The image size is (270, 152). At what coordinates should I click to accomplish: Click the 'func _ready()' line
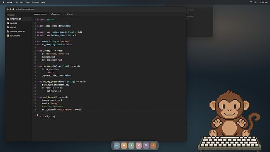point(50,51)
